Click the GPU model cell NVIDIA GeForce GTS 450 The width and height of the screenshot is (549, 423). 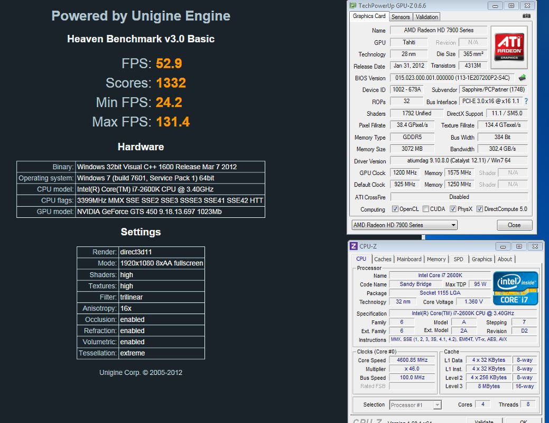click(170, 212)
